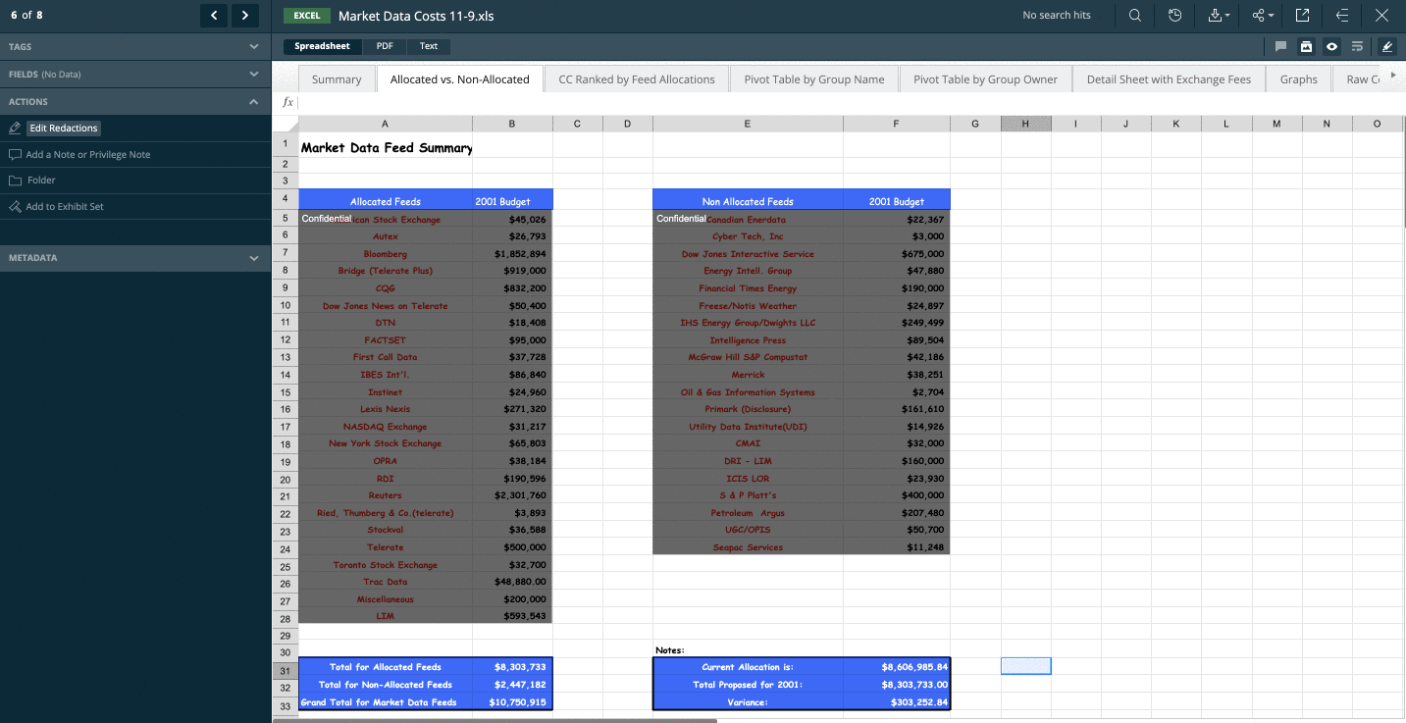The width and height of the screenshot is (1406, 723).
Task: Click the Non Allocated Feeds header cell
Action: [x=748, y=201]
